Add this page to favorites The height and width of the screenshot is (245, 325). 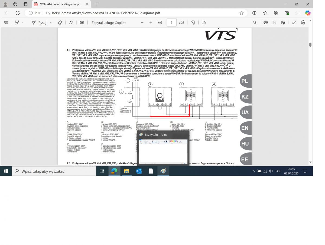(241, 13)
